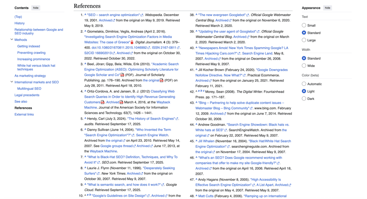
Task: Select Dark color mode
Action: [304, 99]
